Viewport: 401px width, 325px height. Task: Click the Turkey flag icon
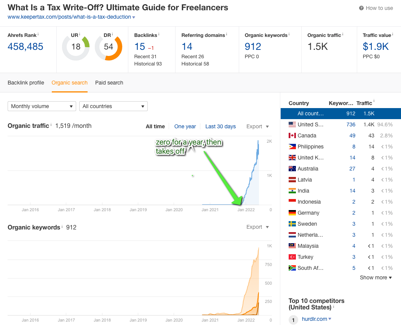pyautogui.click(x=292, y=257)
